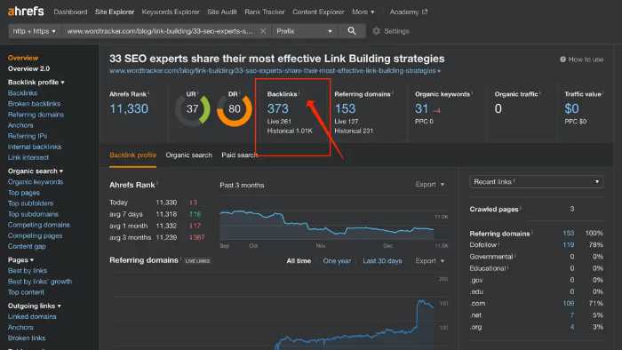This screenshot has width=622, height=350.
Task: Click the search magnifier icon
Action: tap(352, 31)
